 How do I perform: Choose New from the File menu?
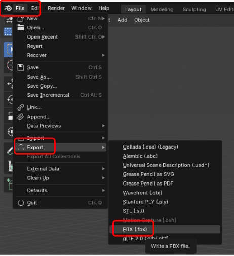60,19
